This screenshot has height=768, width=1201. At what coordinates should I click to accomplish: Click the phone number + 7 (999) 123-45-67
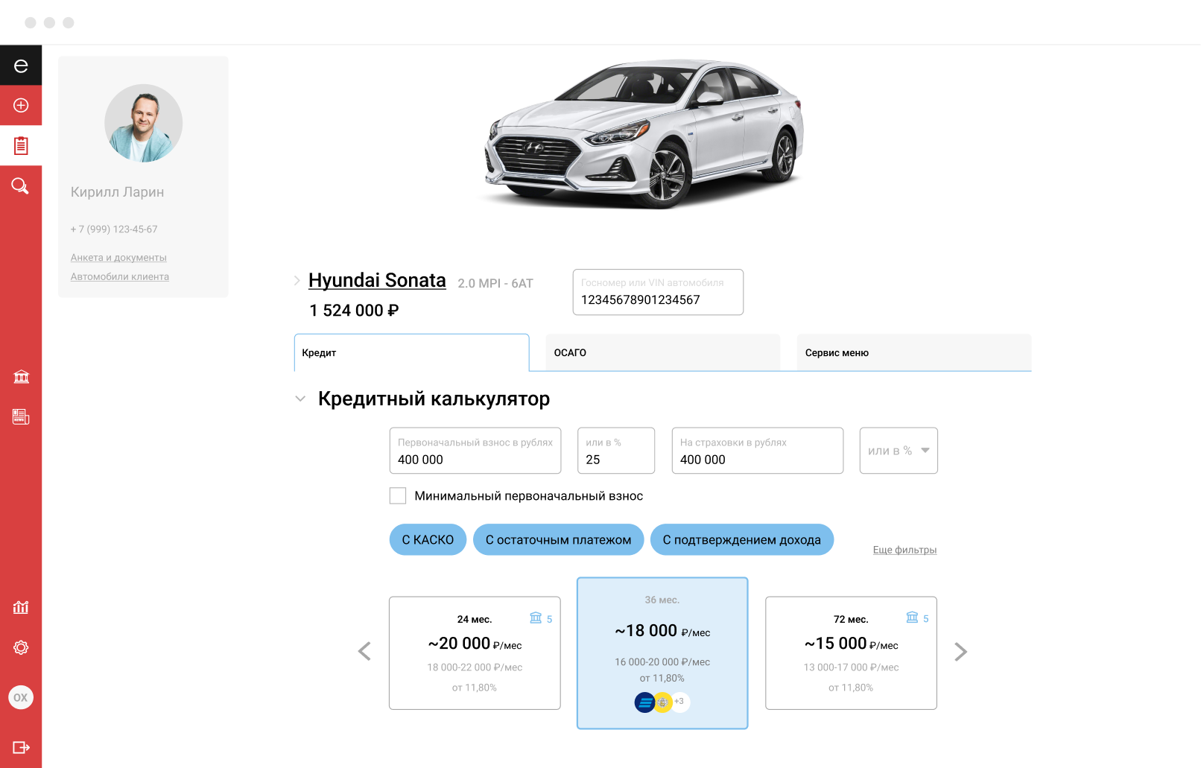(114, 229)
